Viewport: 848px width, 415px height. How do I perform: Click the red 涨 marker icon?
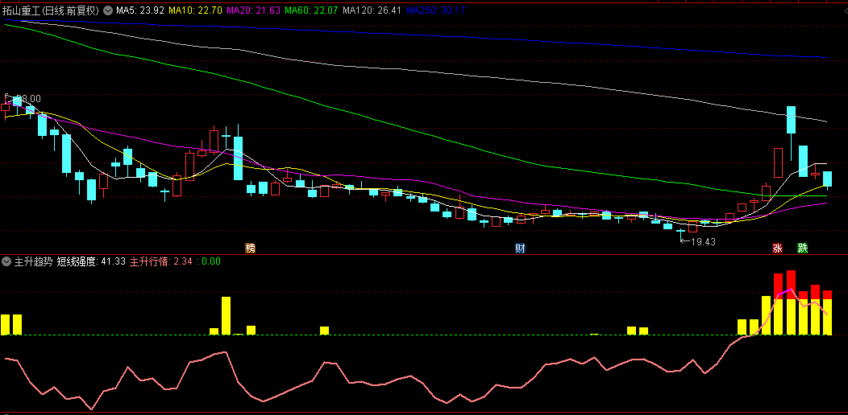(778, 249)
